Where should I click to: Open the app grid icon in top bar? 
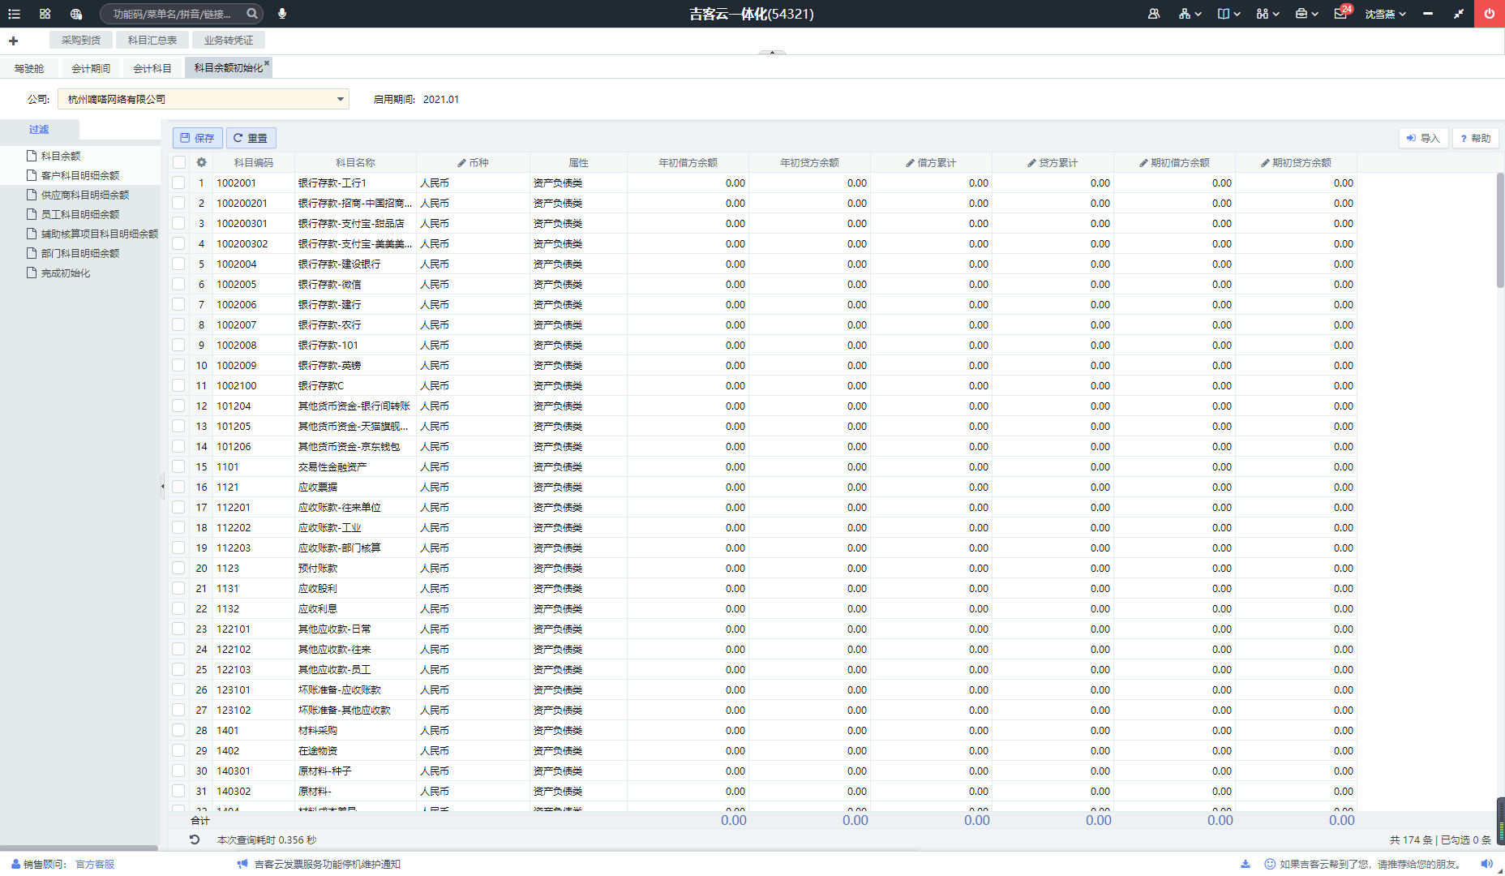[45, 14]
